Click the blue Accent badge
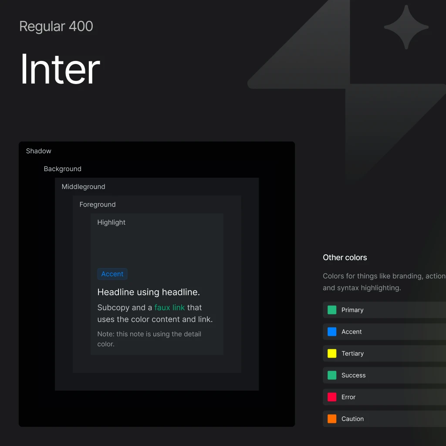The image size is (446, 446). tap(112, 274)
